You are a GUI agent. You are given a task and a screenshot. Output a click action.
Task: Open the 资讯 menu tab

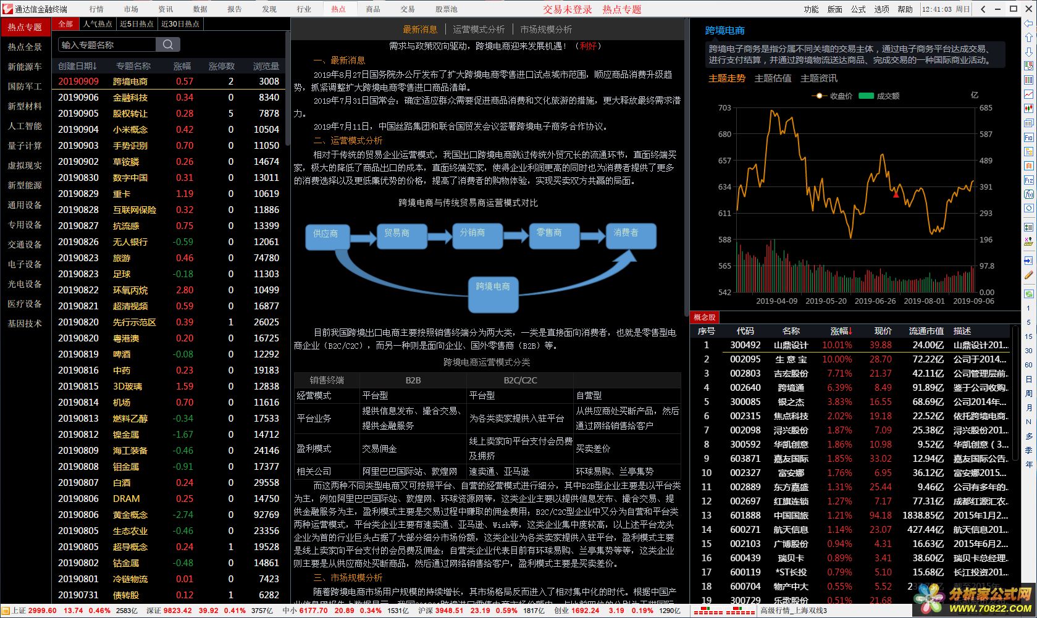click(x=166, y=9)
